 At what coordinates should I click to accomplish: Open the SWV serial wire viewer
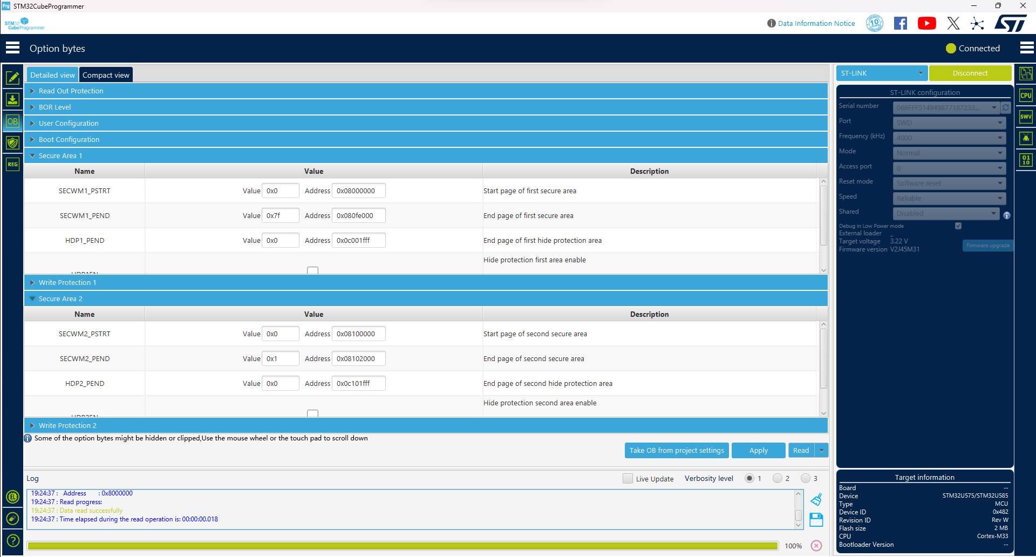tap(1026, 117)
